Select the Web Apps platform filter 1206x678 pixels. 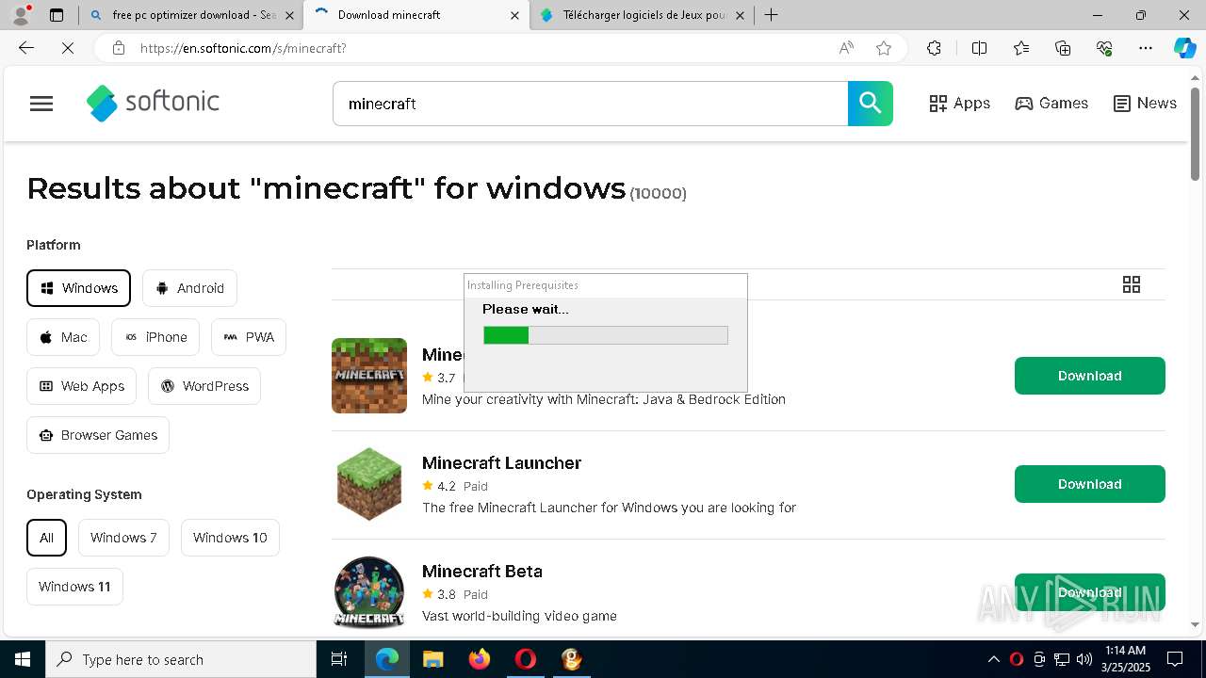pyautogui.click(x=81, y=386)
